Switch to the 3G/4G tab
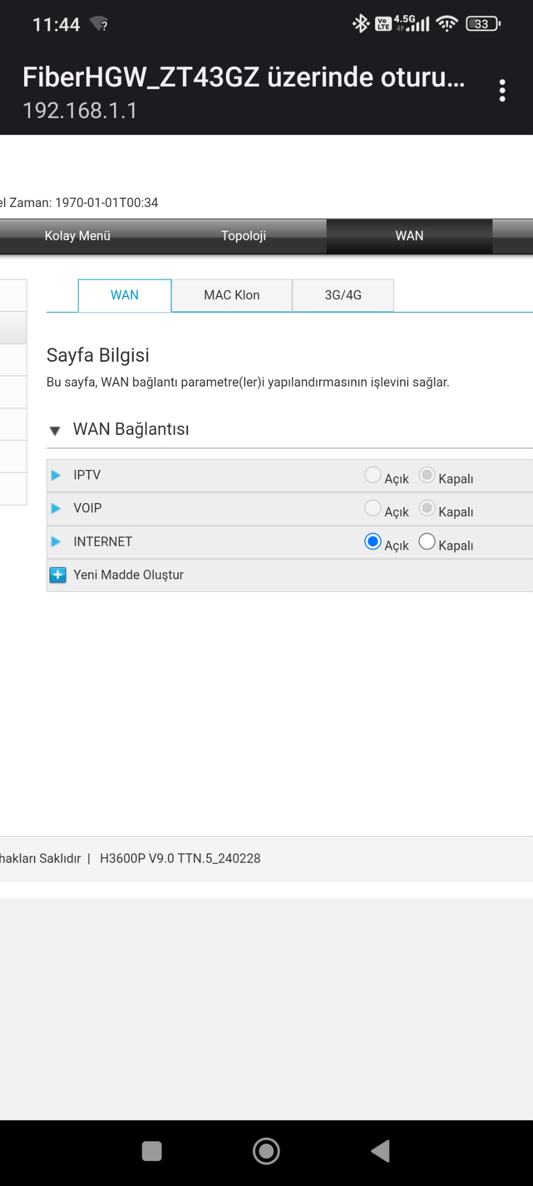The height and width of the screenshot is (1186, 533). click(x=343, y=295)
